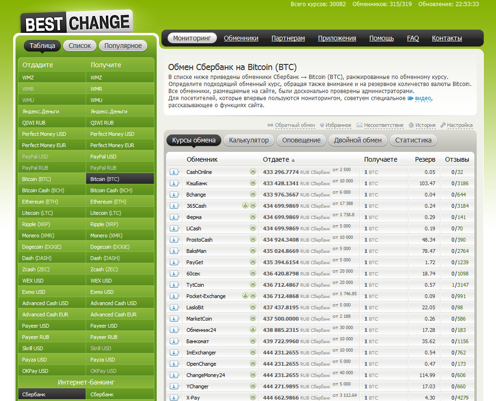Click the M badge icon beside PayGet
The width and height of the screenshot is (496, 401).
pos(253,262)
